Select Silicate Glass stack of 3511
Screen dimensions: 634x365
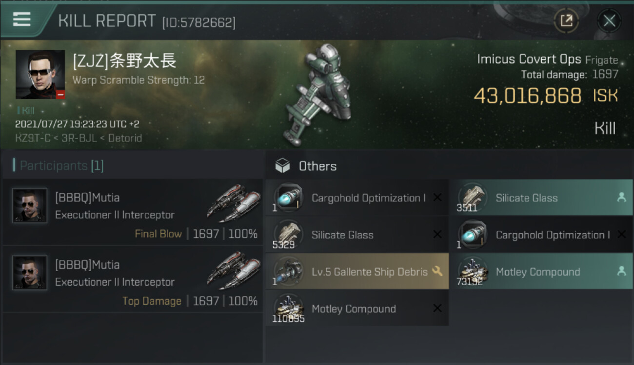(x=541, y=198)
